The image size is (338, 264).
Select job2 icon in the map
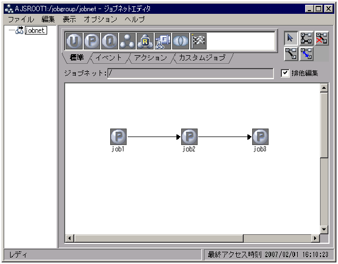tap(189, 137)
